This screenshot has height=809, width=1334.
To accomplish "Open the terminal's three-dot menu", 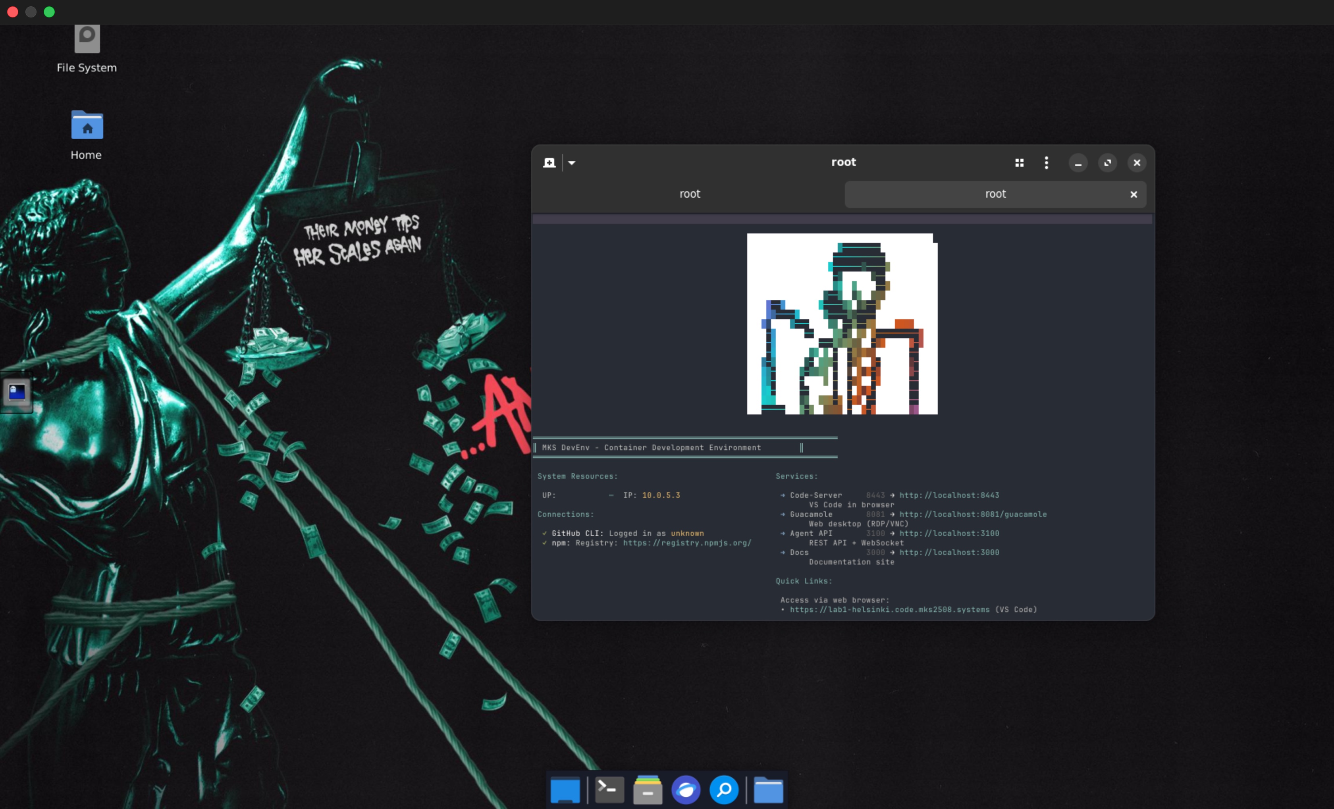I will pyautogui.click(x=1047, y=162).
